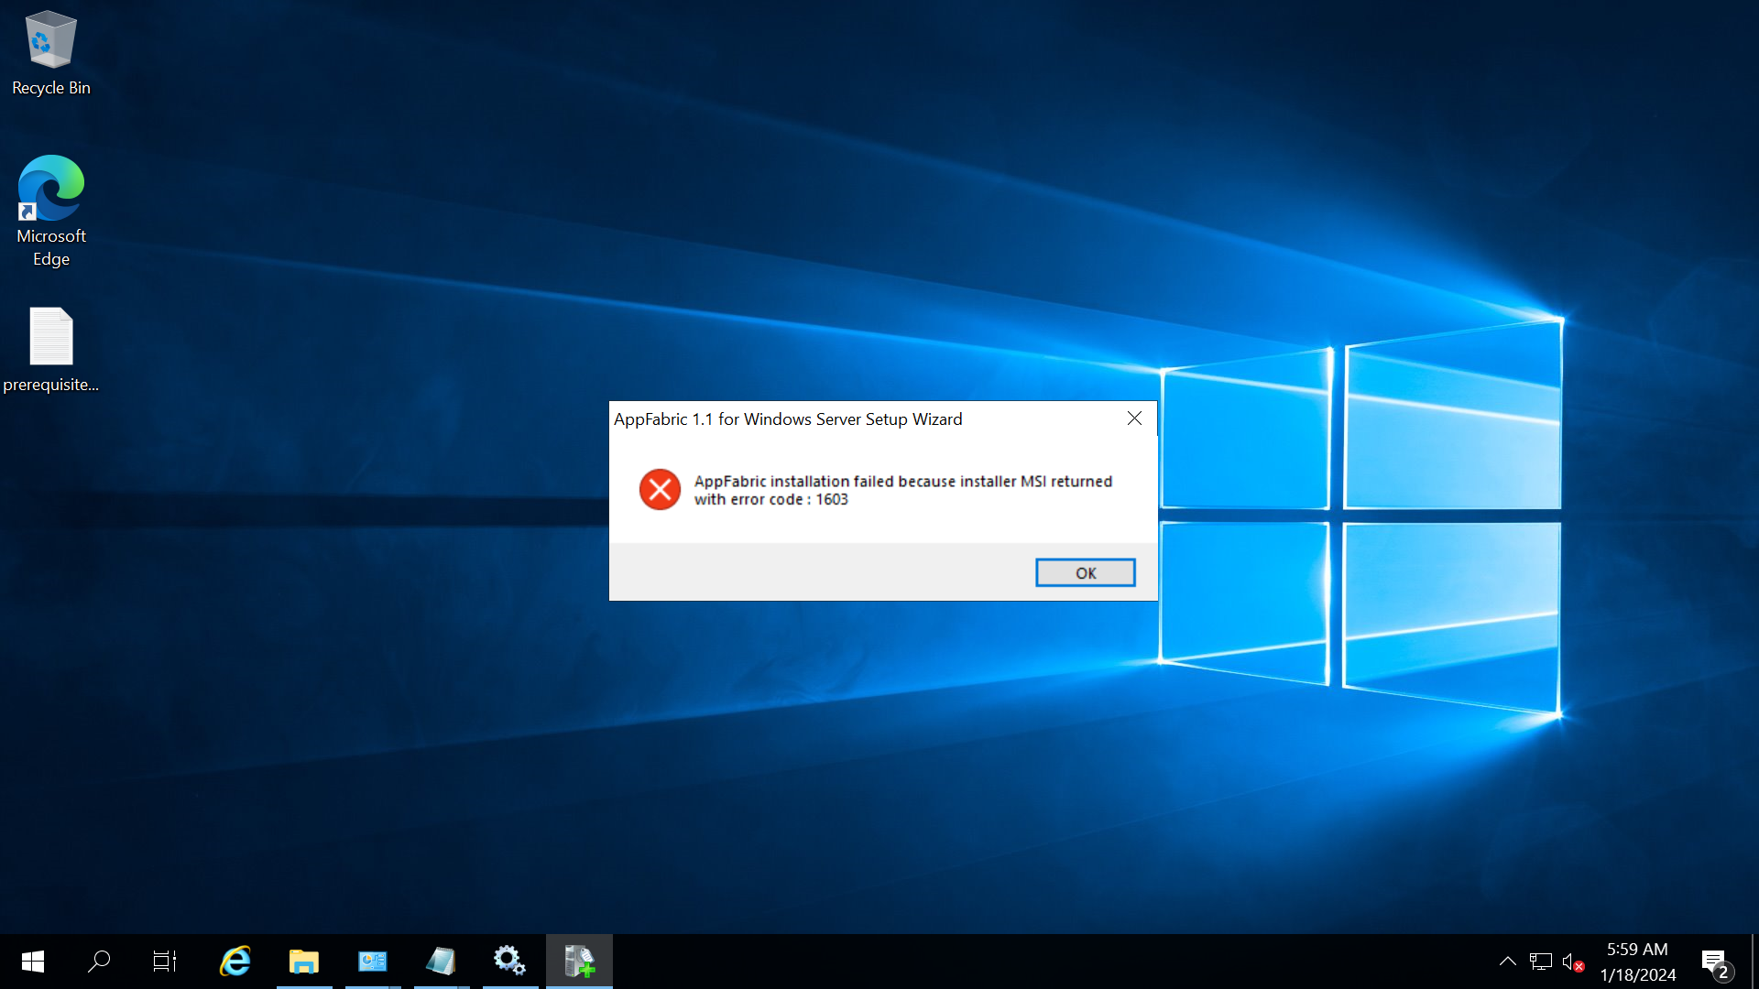
Task: Select the prerequisite file on desktop
Action: click(51, 350)
